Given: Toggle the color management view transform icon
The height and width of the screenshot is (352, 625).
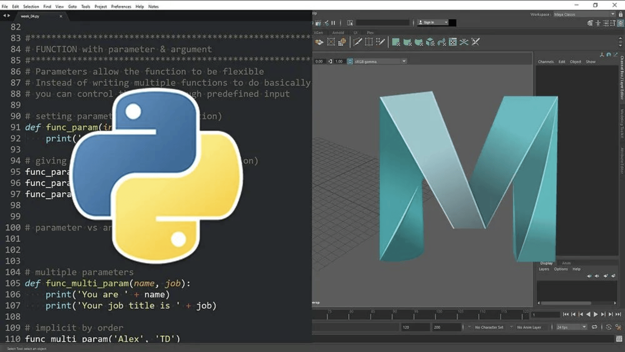Looking at the screenshot, I should click(350, 61).
